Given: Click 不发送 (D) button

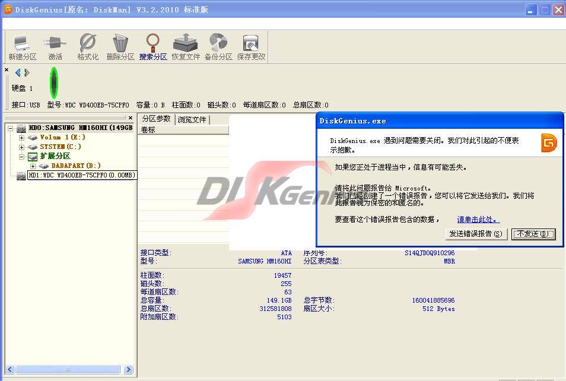Looking at the screenshot, I should pyautogui.click(x=533, y=234).
